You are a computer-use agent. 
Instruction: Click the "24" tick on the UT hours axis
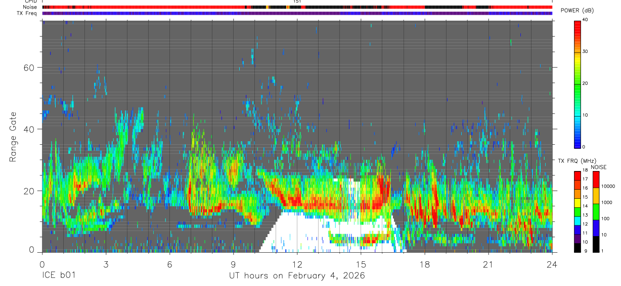coord(552,264)
